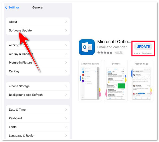Tap the UPDATE button for Outlook
The image size is (159, 142).
pyautogui.click(x=143, y=47)
